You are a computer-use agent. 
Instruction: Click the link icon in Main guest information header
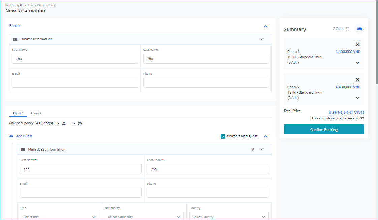261,150
